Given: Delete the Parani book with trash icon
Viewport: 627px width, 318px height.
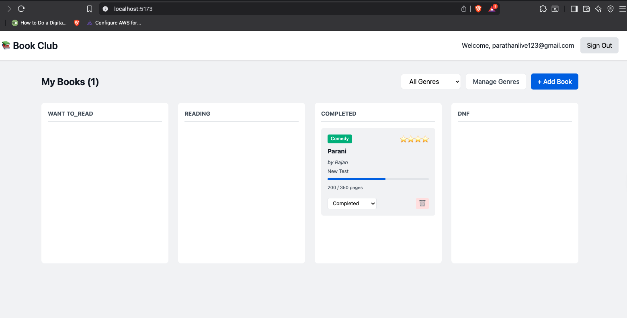Looking at the screenshot, I should pos(422,204).
